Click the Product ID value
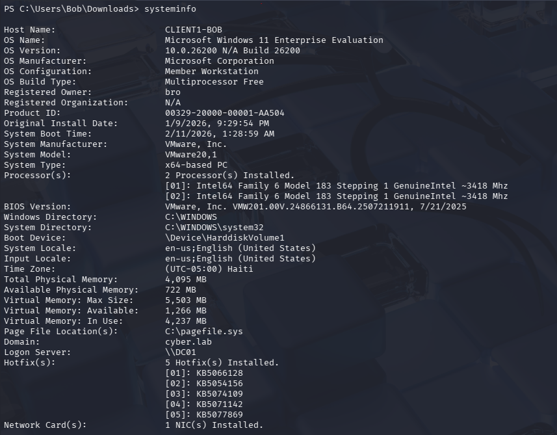This screenshot has height=435, width=557. (224, 113)
